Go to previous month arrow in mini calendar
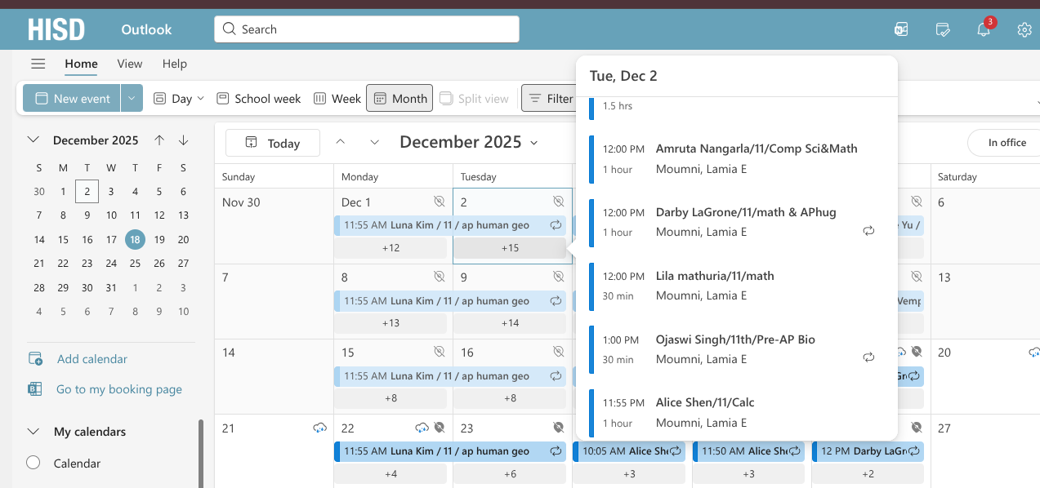The height and width of the screenshot is (488, 1040). coord(159,140)
